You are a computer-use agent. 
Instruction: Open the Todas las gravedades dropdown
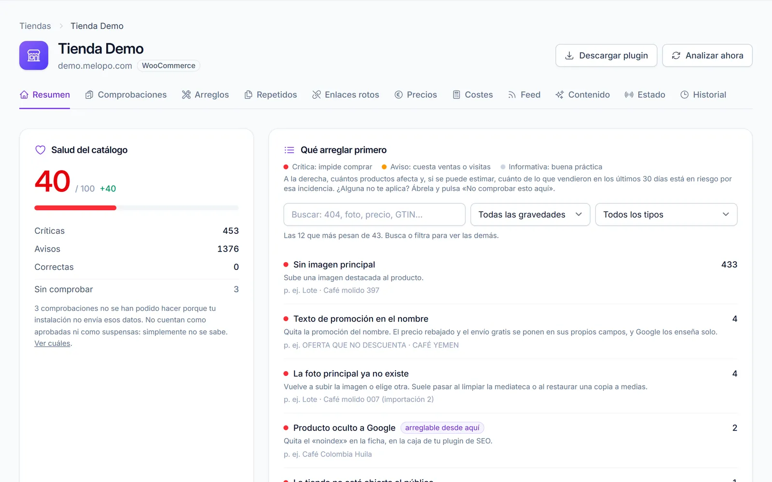[530, 214]
